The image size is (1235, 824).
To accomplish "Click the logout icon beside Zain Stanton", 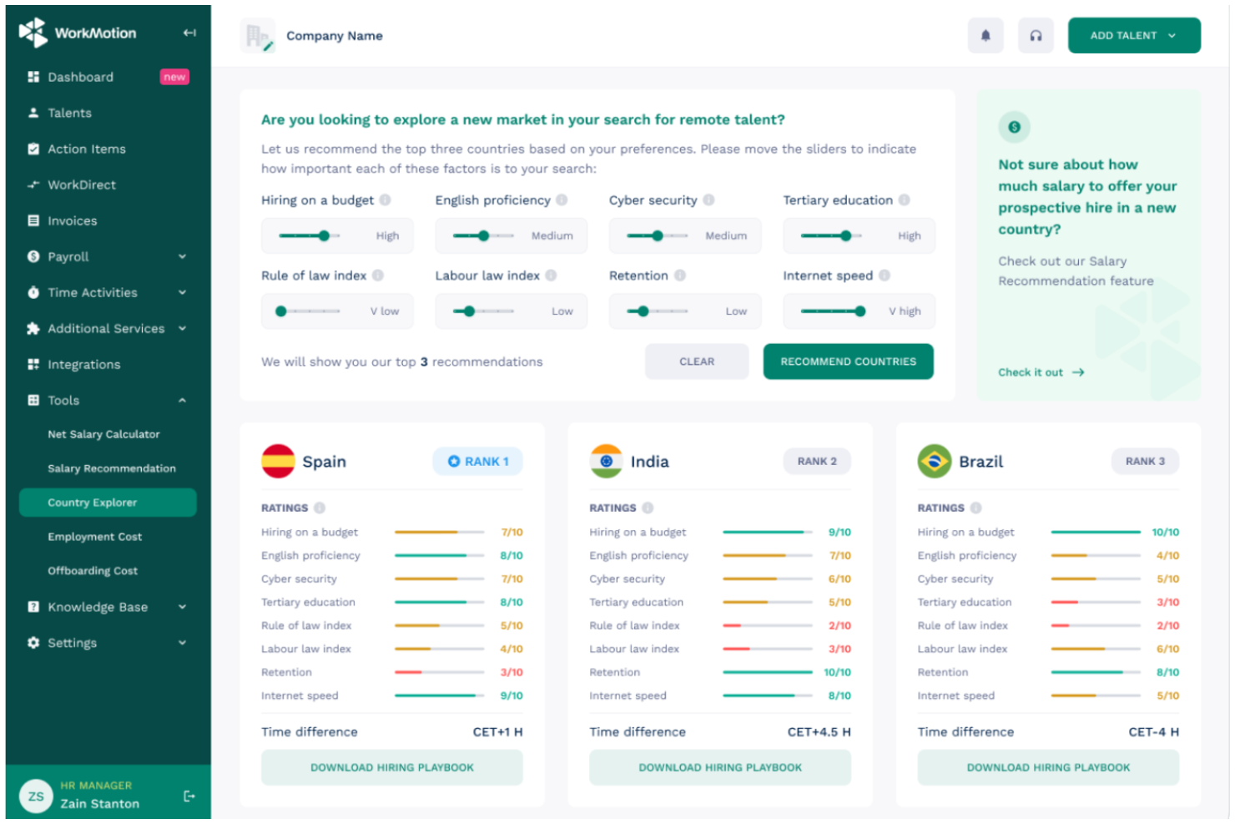I will (x=189, y=796).
